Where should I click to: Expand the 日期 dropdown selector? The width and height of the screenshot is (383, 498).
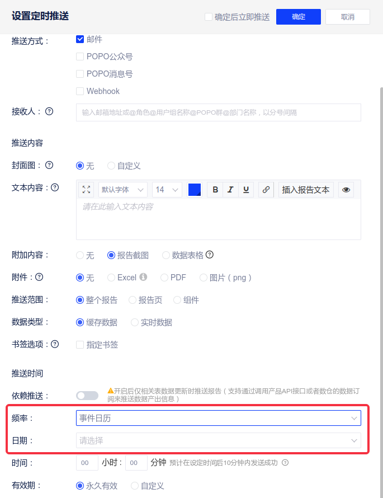click(x=218, y=440)
